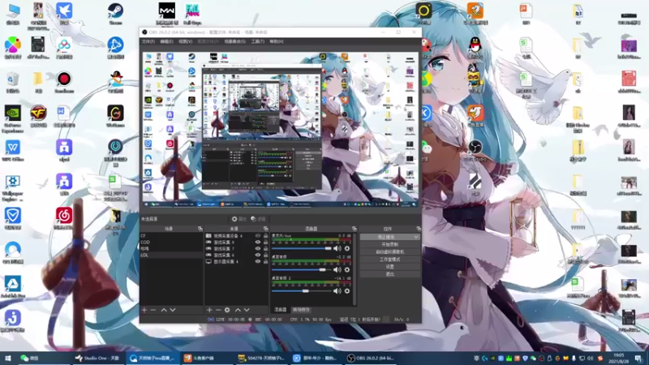649x365 pixels.
Task: Pop out the 来源 dock panel
Action: point(266,229)
